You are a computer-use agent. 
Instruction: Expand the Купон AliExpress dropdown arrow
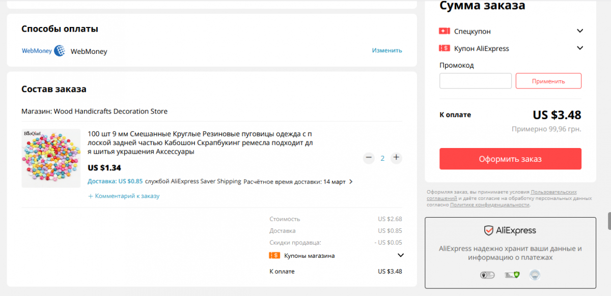tap(579, 48)
